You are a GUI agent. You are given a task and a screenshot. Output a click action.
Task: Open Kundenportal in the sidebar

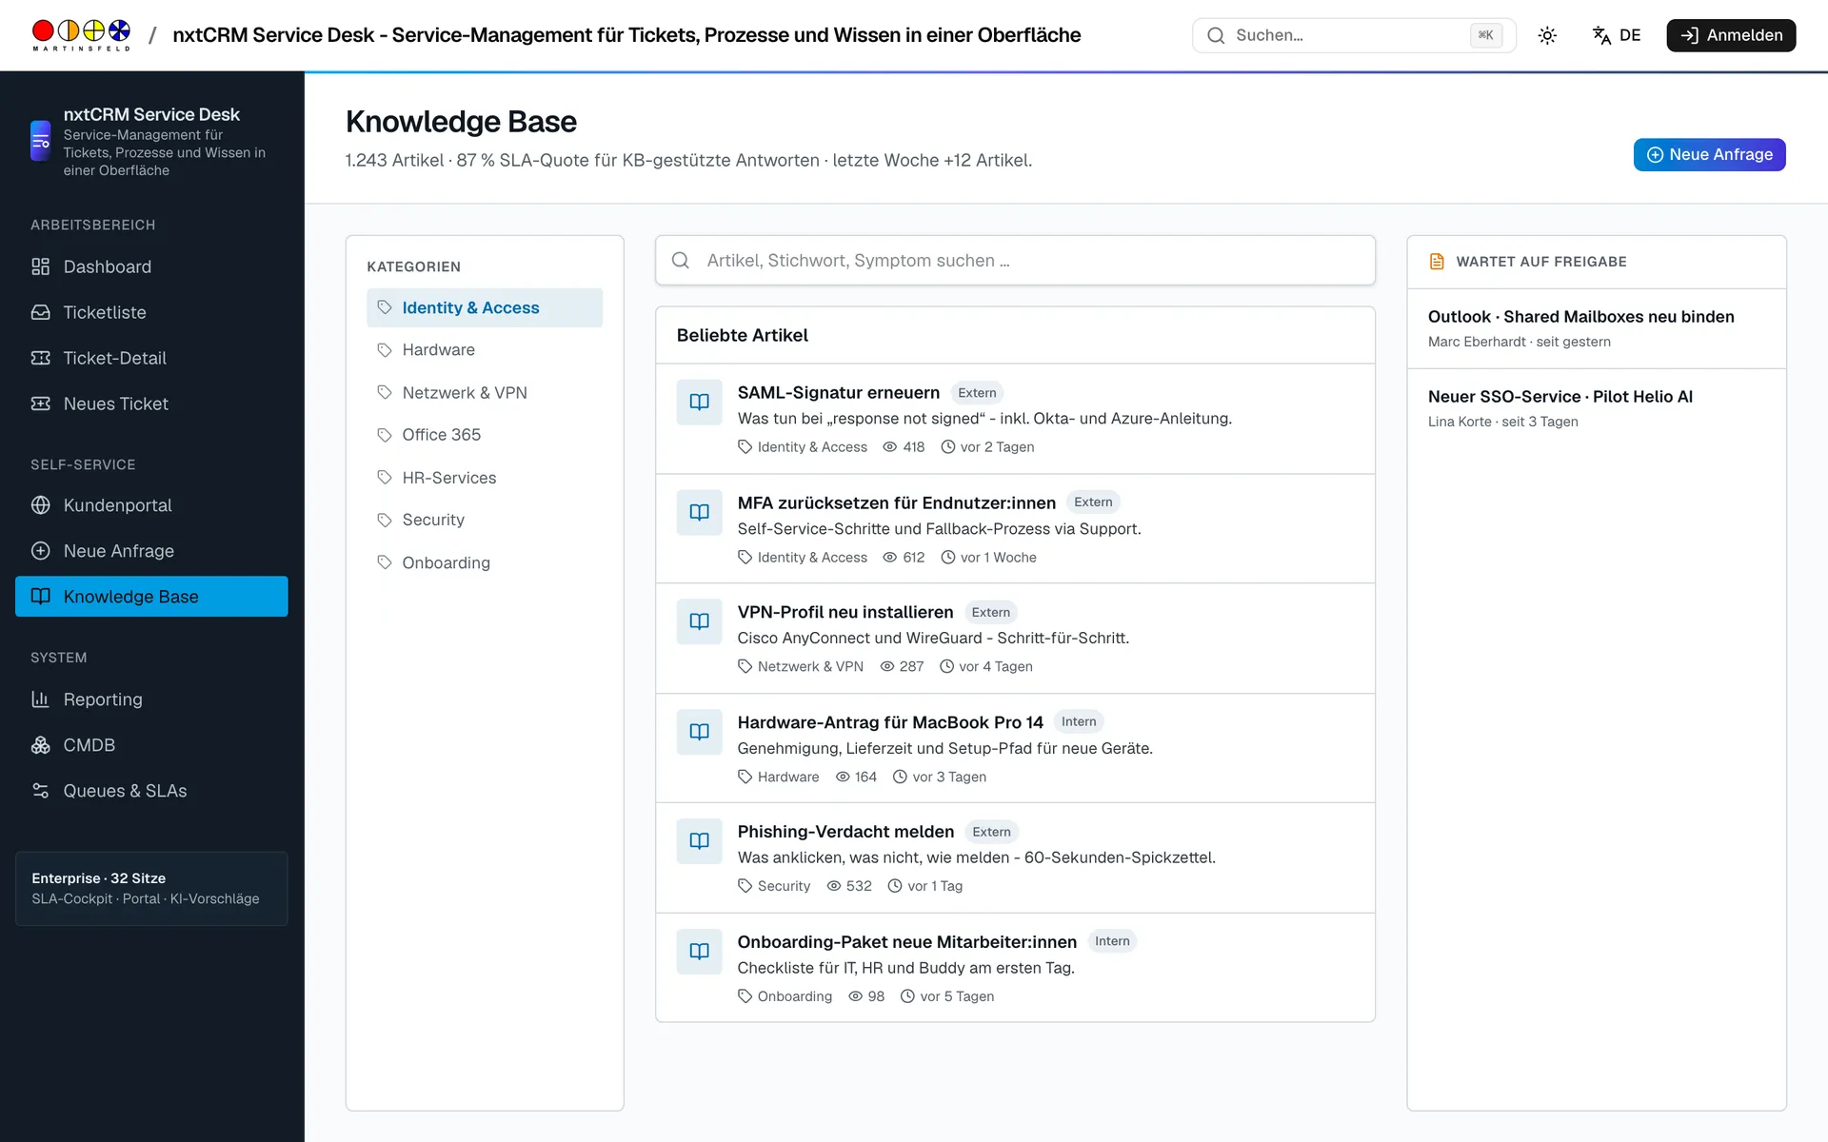coord(151,505)
